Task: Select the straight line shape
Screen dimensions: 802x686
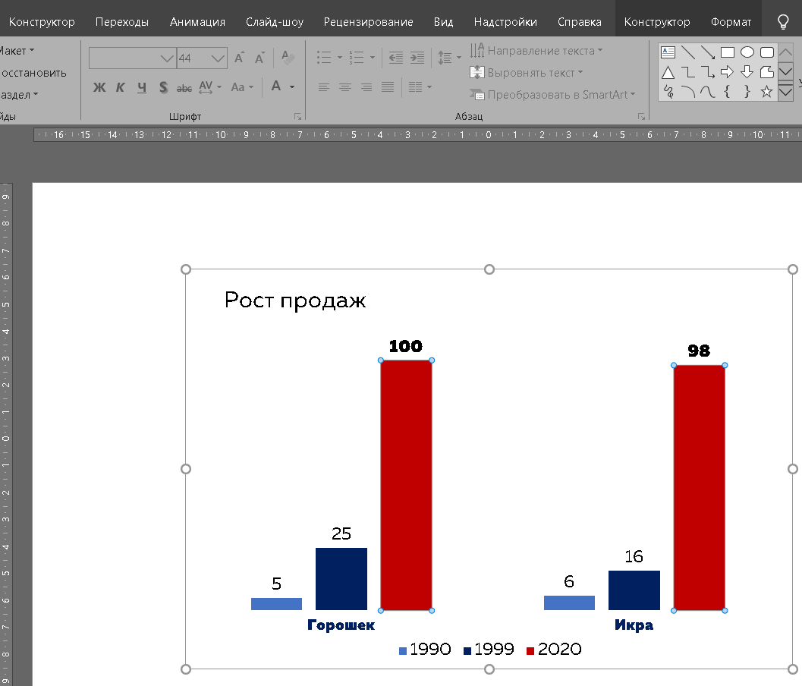Action: tap(688, 52)
